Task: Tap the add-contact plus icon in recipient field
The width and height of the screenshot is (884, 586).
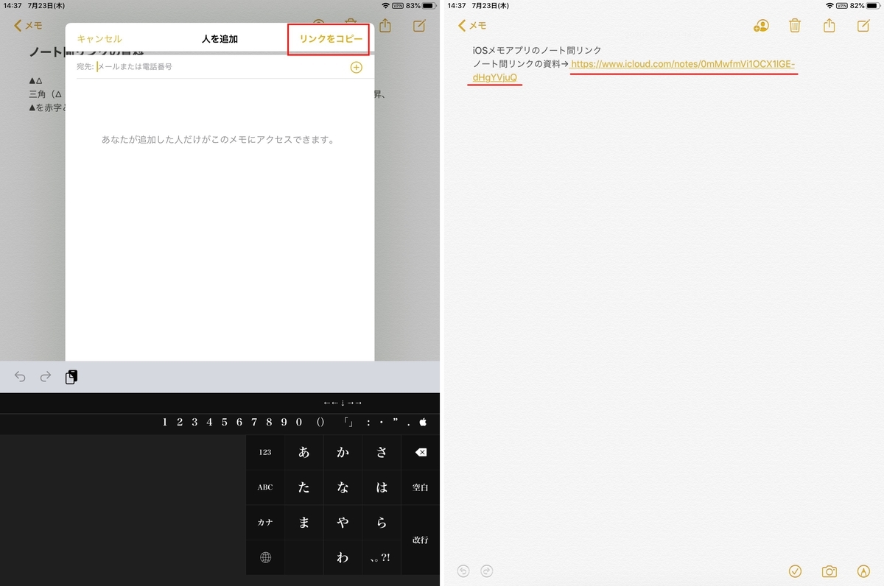Action: (x=356, y=67)
